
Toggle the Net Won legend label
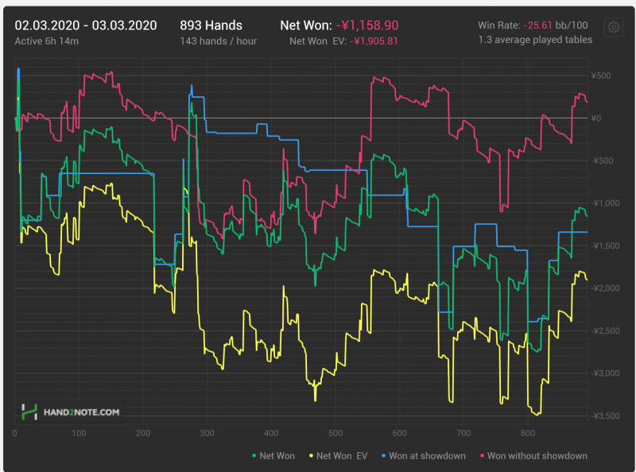click(277, 456)
